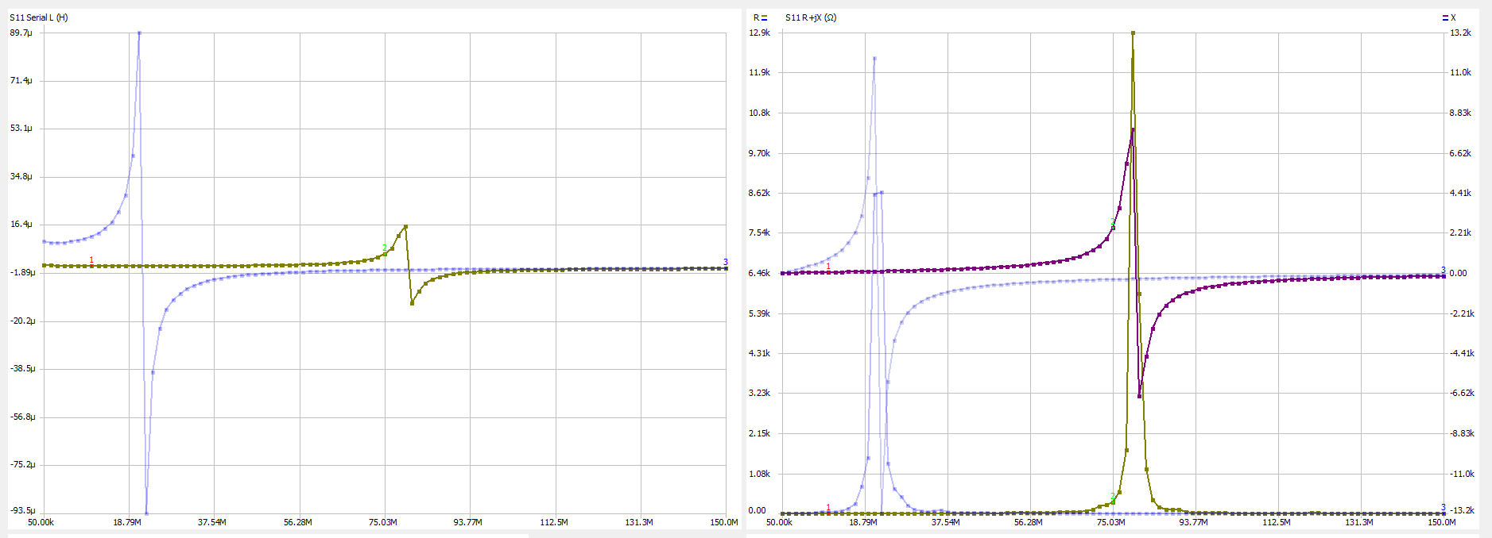1492x538 pixels.
Task: Click the light-blue reference peak in R+jX chart
Action: [874, 58]
